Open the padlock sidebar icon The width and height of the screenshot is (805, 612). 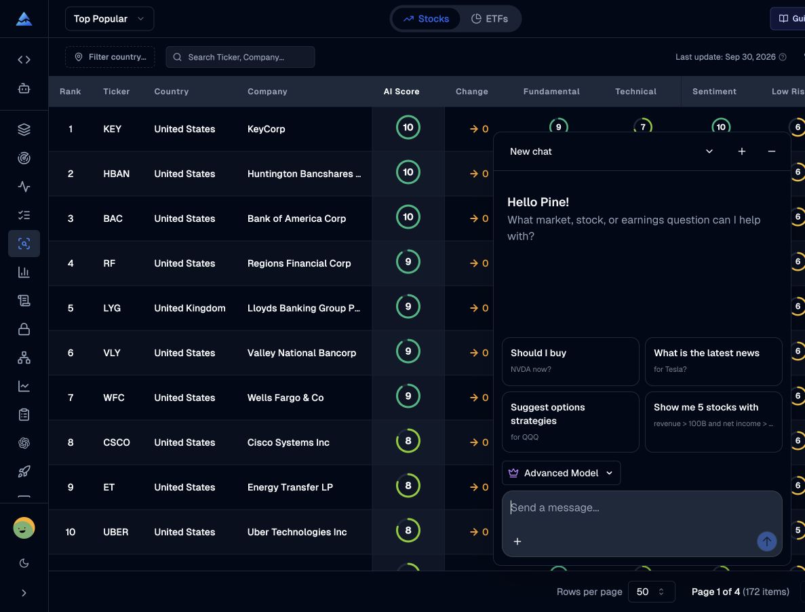(x=24, y=329)
